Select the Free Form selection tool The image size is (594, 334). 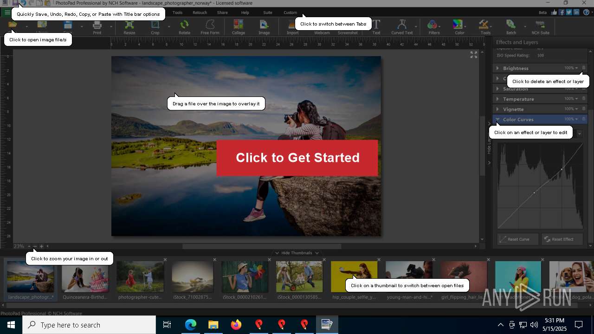tap(210, 27)
